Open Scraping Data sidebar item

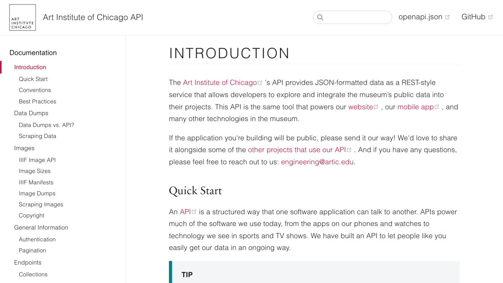tap(37, 136)
